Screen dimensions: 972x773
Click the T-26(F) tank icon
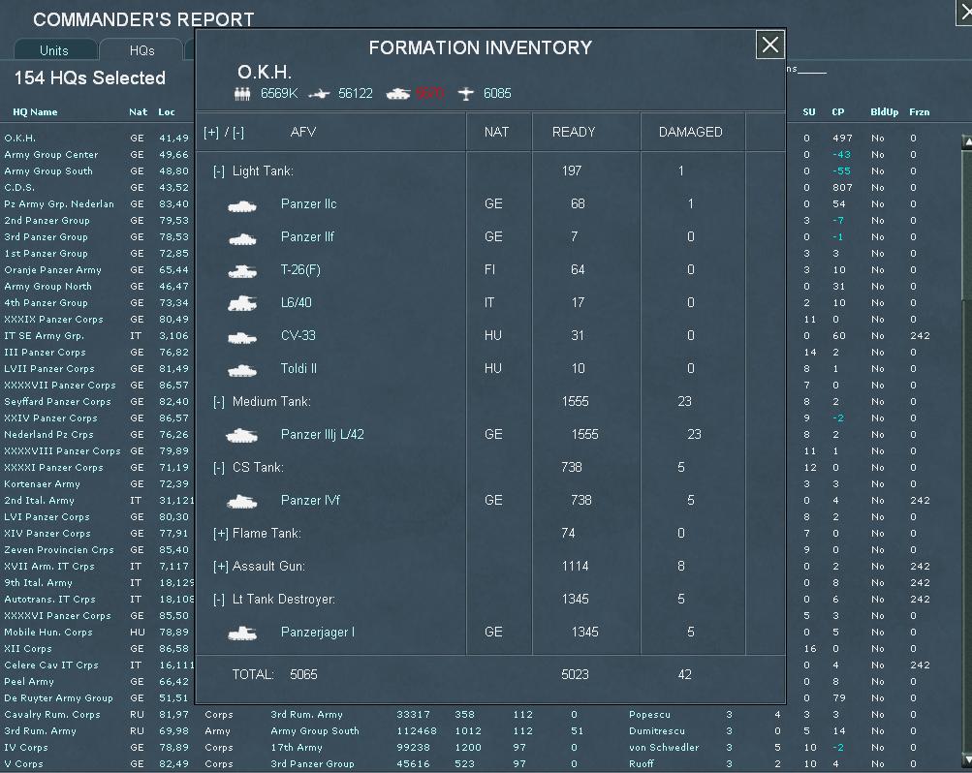pos(242,271)
